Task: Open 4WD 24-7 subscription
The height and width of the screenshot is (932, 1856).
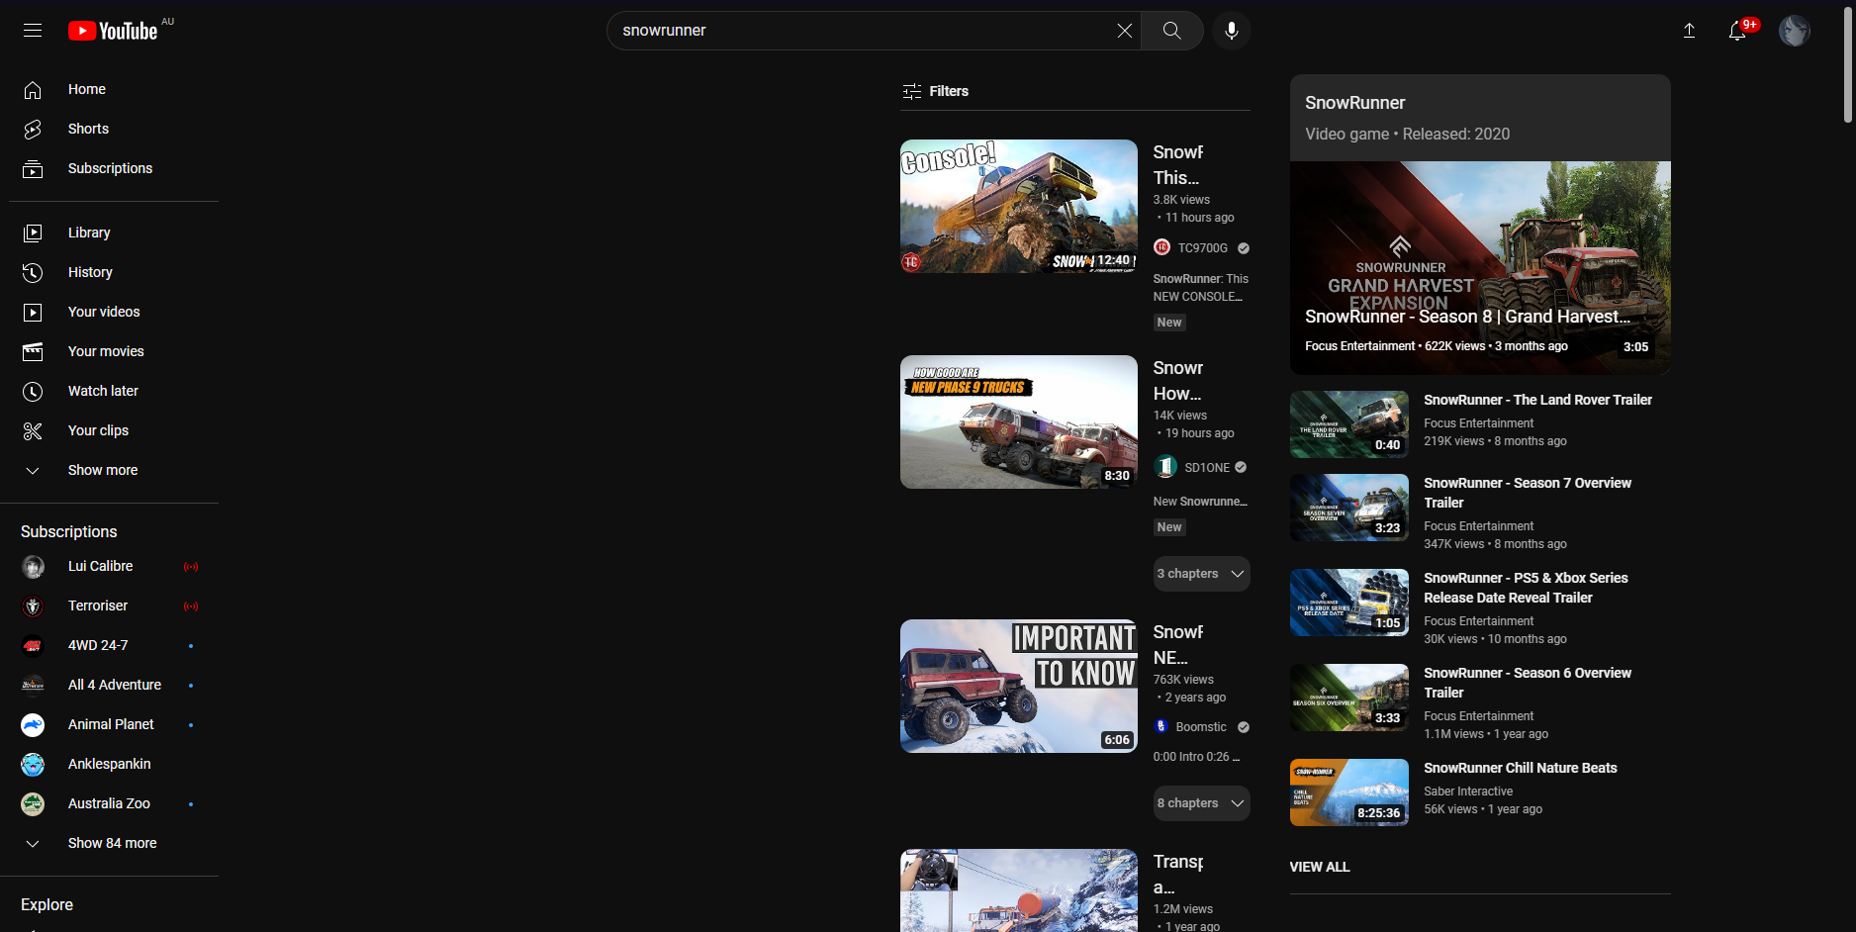Action: (x=114, y=645)
